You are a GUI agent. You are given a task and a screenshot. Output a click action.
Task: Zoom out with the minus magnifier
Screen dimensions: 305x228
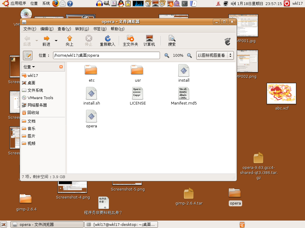tap(167, 56)
